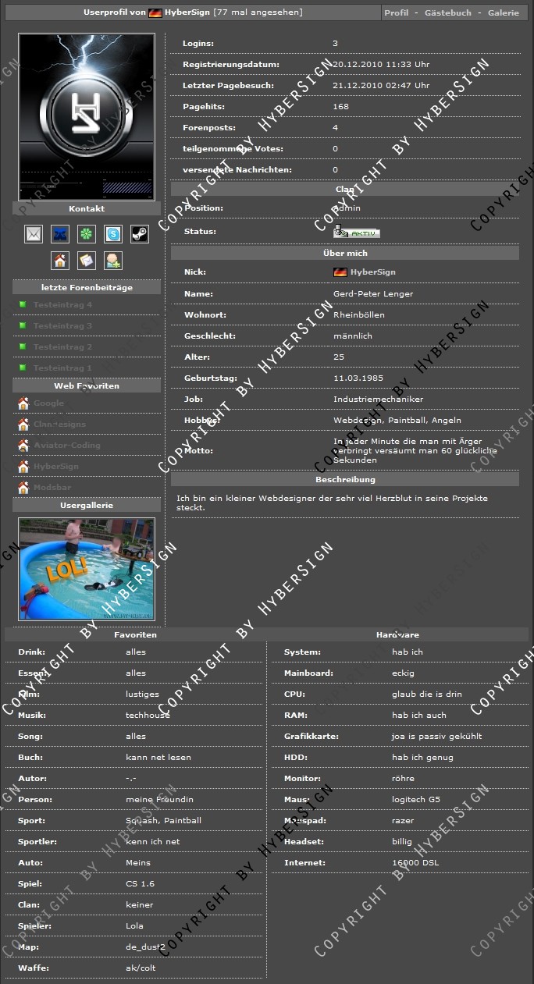The width and height of the screenshot is (534, 984).
Task: Open forum post Testeintrag 4
Action: [62, 305]
